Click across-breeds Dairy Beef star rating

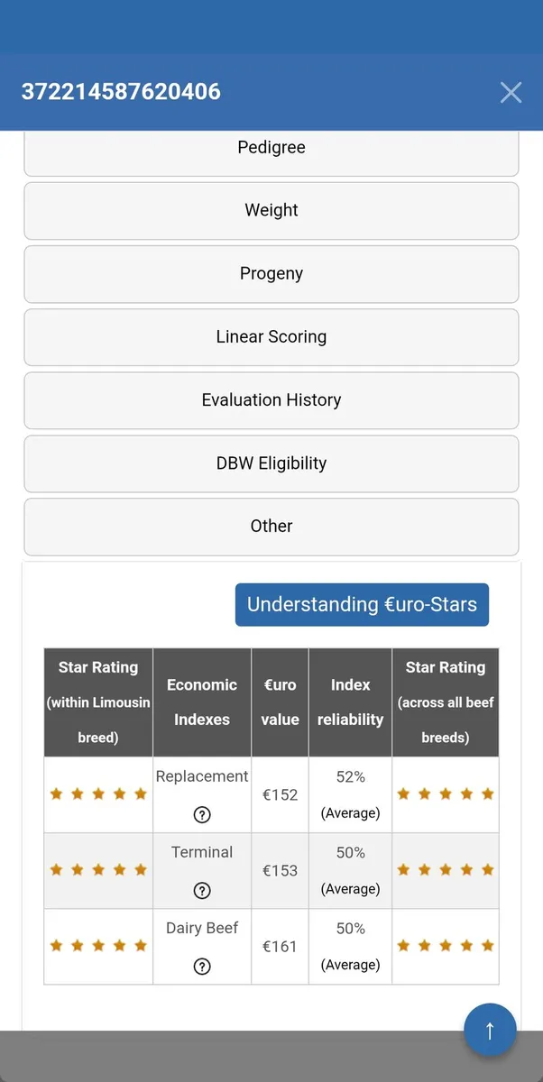pyautogui.click(x=446, y=945)
